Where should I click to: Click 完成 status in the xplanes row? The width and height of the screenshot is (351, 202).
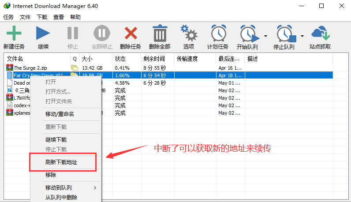[x=120, y=113]
